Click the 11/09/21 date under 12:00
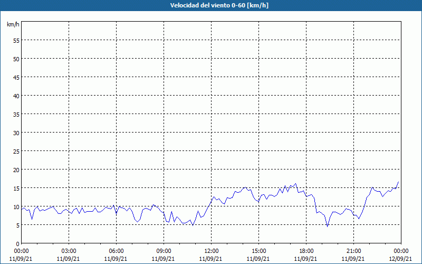 click(x=210, y=259)
